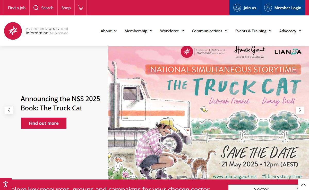Expand the Advocacy menu chevron
The height and width of the screenshot is (190, 309).
point(300,31)
